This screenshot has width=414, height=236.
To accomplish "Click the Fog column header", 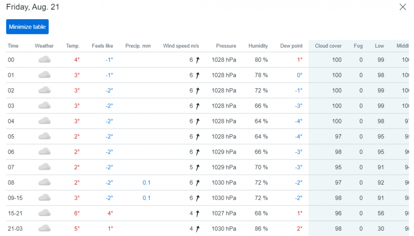I will click(x=358, y=46).
